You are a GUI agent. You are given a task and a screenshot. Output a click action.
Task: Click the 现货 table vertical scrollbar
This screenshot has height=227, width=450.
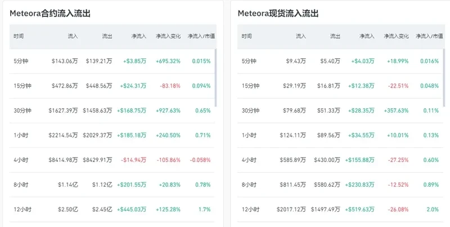444,78
